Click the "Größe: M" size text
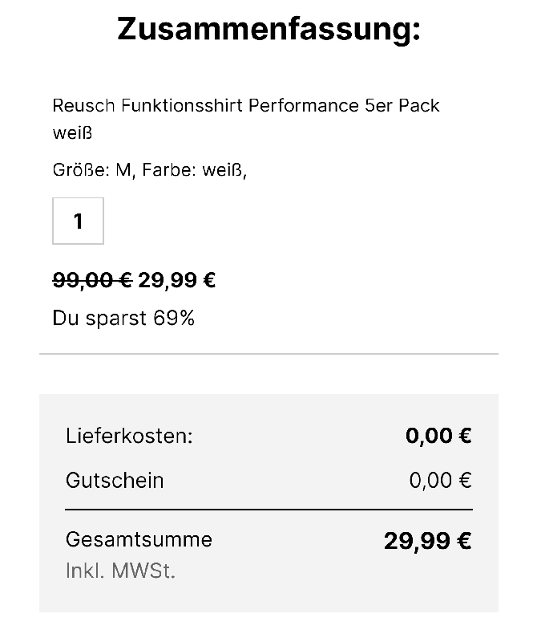The width and height of the screenshot is (537, 642). pos(92,170)
